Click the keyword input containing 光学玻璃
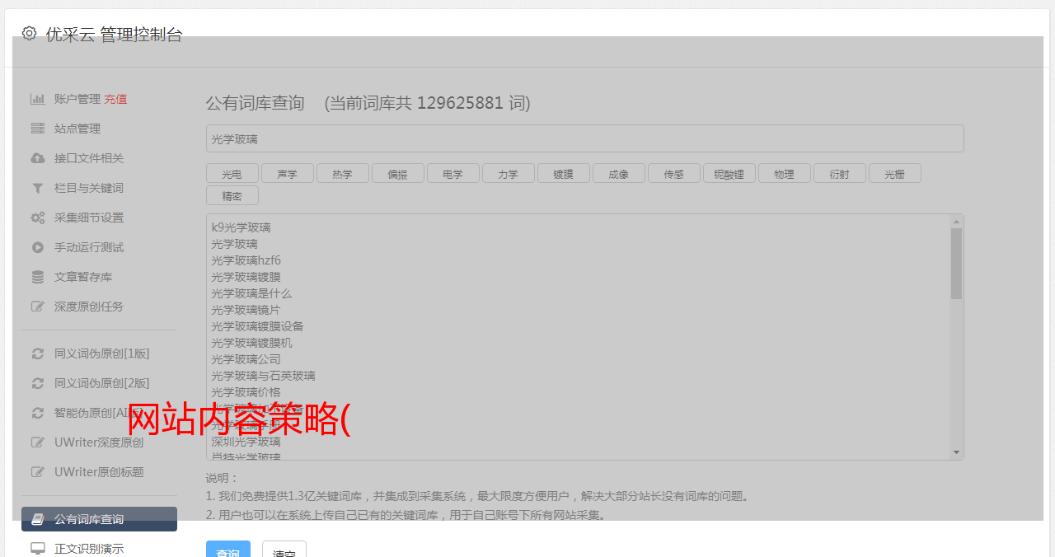This screenshot has width=1055, height=557. tap(584, 138)
